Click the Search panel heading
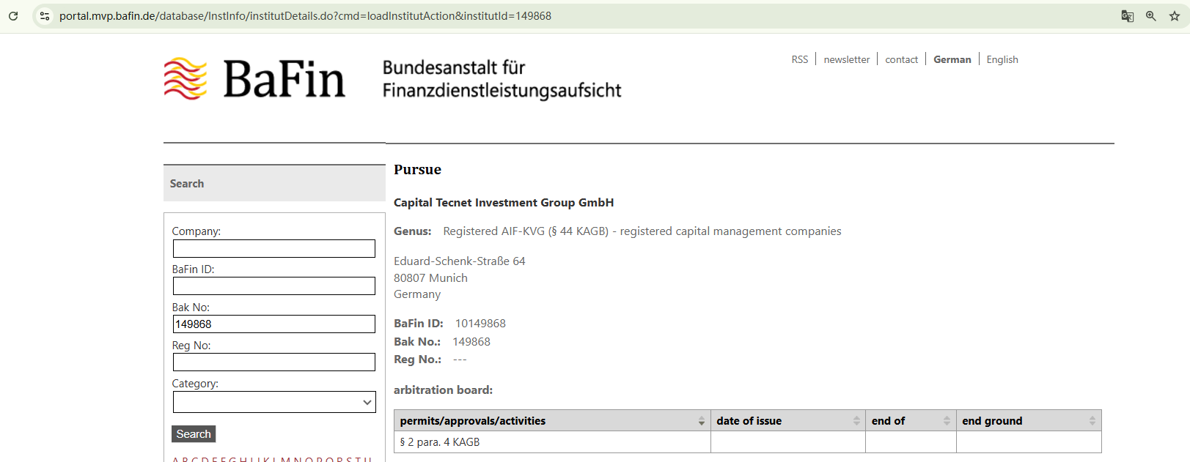Viewport: 1190px width, 462px height. (x=187, y=183)
